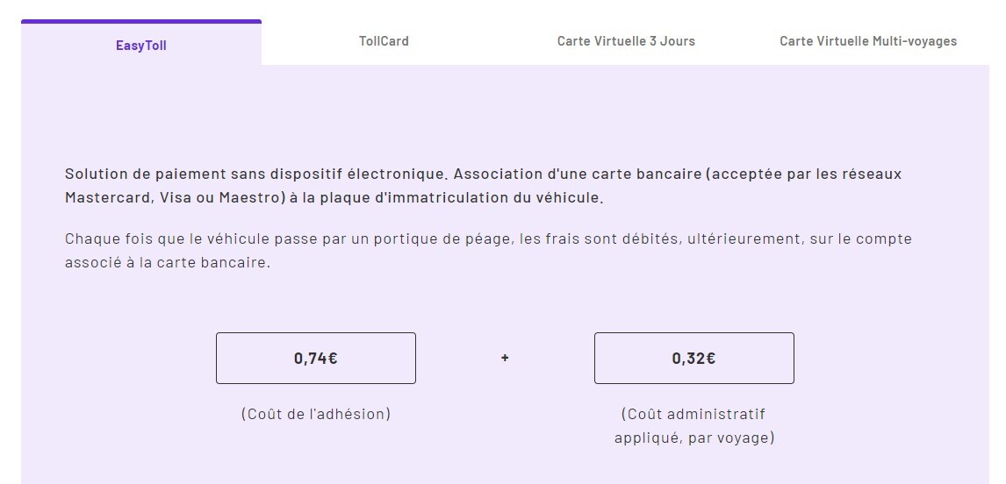Click the "Coût de l'adhésion" caption
The width and height of the screenshot is (1006, 484).
coord(315,414)
